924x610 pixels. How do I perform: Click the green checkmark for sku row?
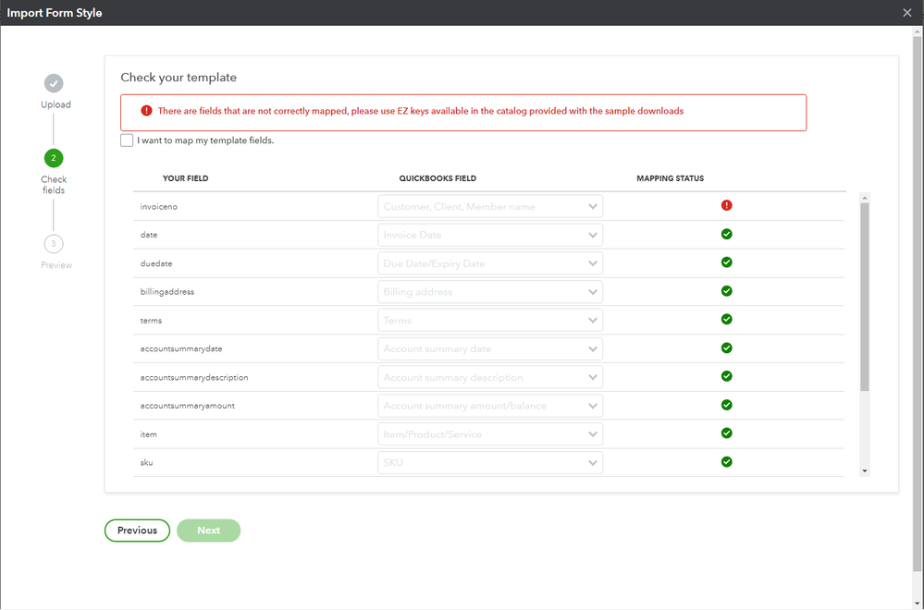[x=726, y=462]
